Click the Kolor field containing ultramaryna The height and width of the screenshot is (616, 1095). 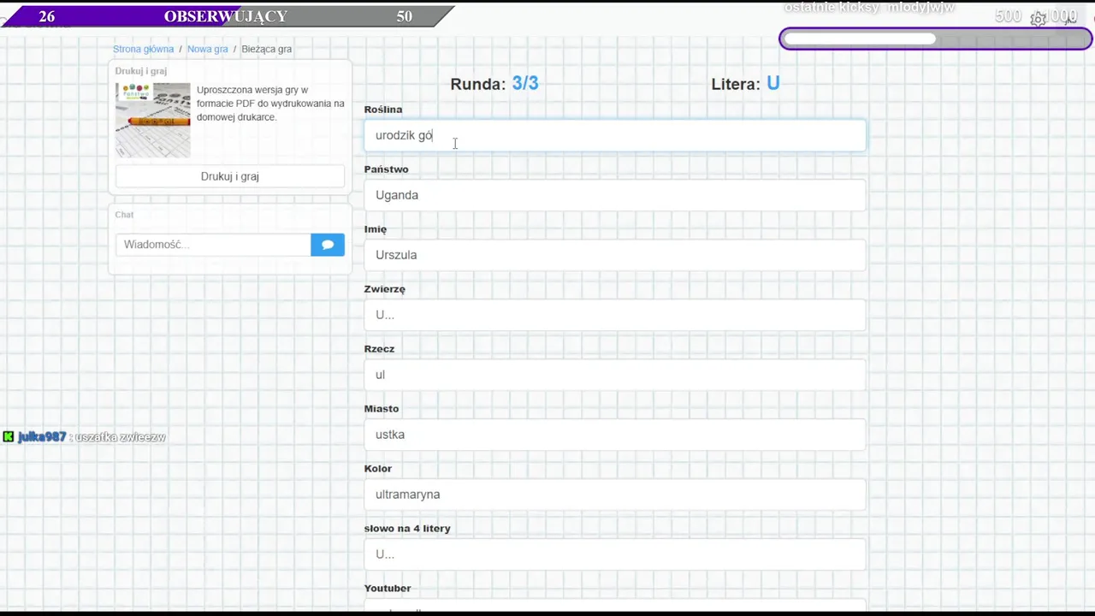[x=614, y=495]
